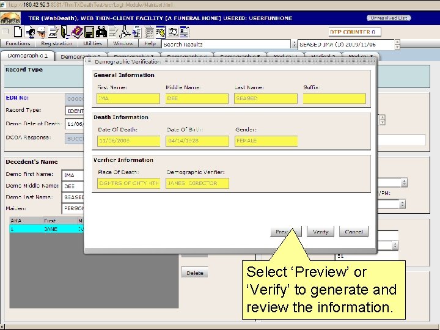Click the exit door icon in toolbar
Screen dimensions: 440x330
65,32
